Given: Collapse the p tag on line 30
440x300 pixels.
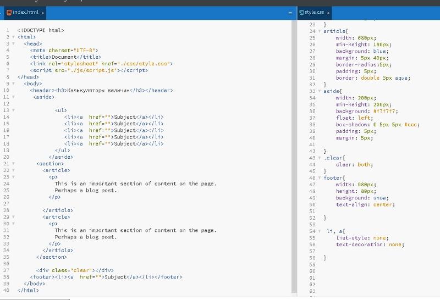Looking at the screenshot, I should (13, 224).
